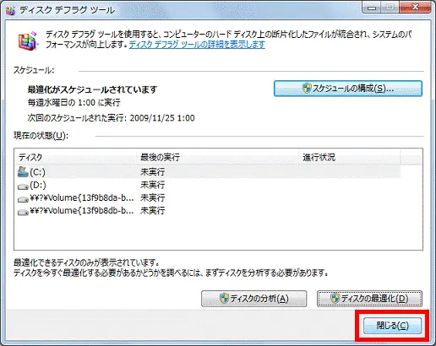Viewport: 436px width, 346px height.
Task: Select the Volume{13f9b8da-b... list entry
Action: tap(82, 198)
